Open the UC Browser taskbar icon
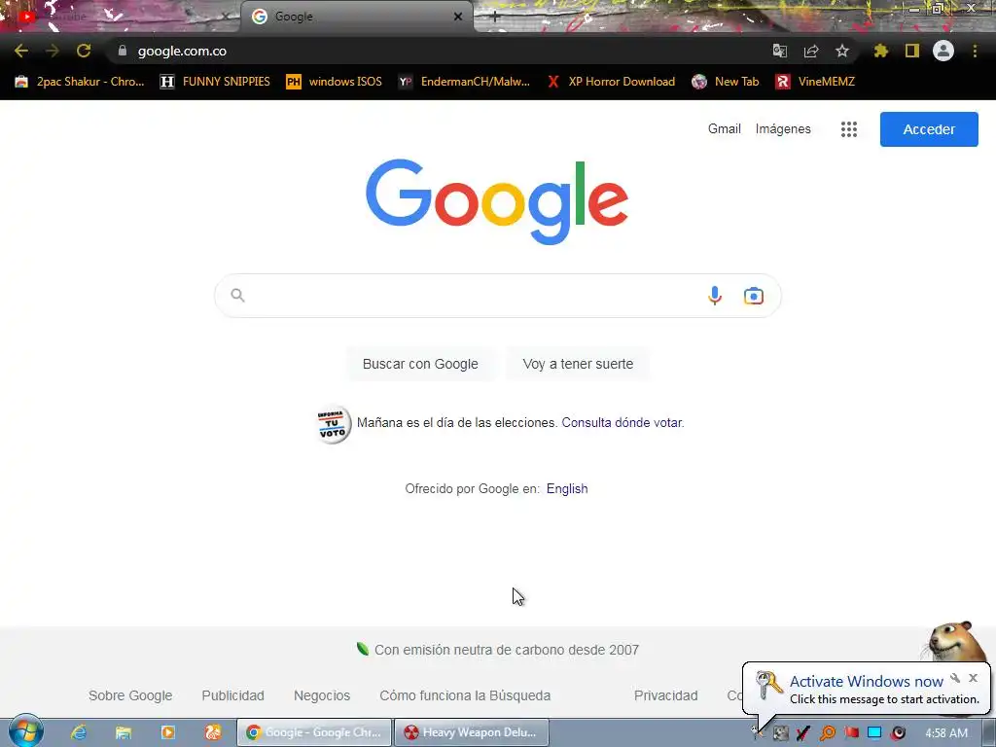Image resolution: width=996 pixels, height=747 pixels. [x=213, y=732]
